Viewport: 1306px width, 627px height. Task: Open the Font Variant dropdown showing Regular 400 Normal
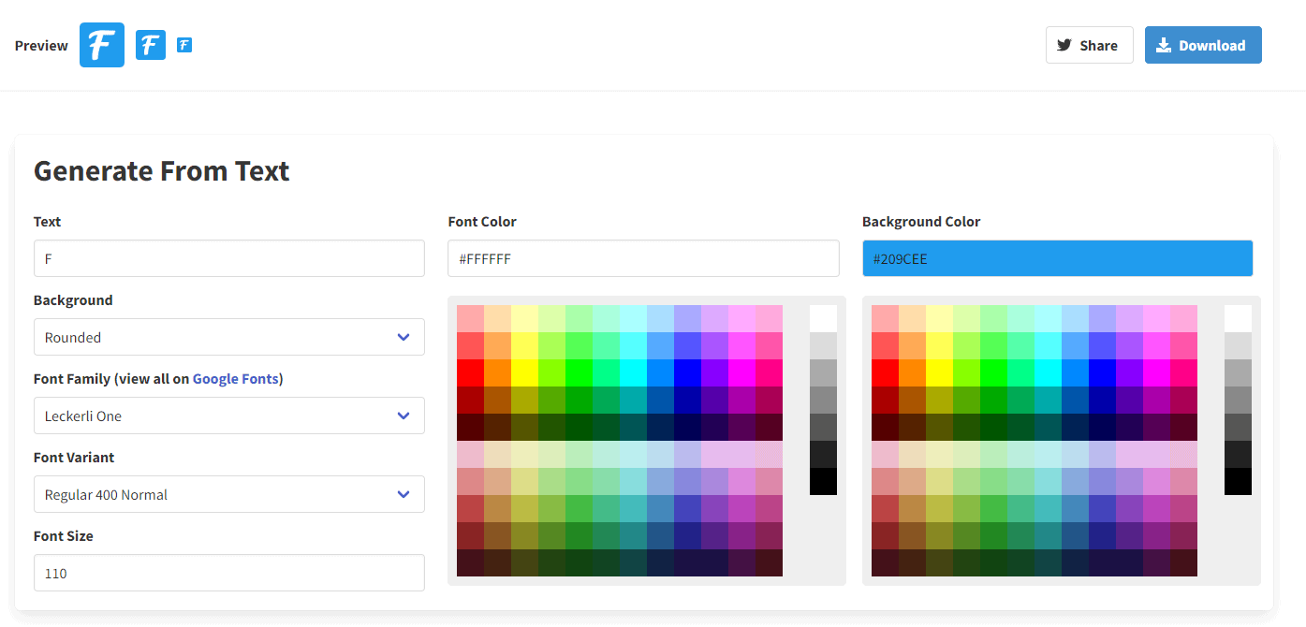(x=228, y=494)
